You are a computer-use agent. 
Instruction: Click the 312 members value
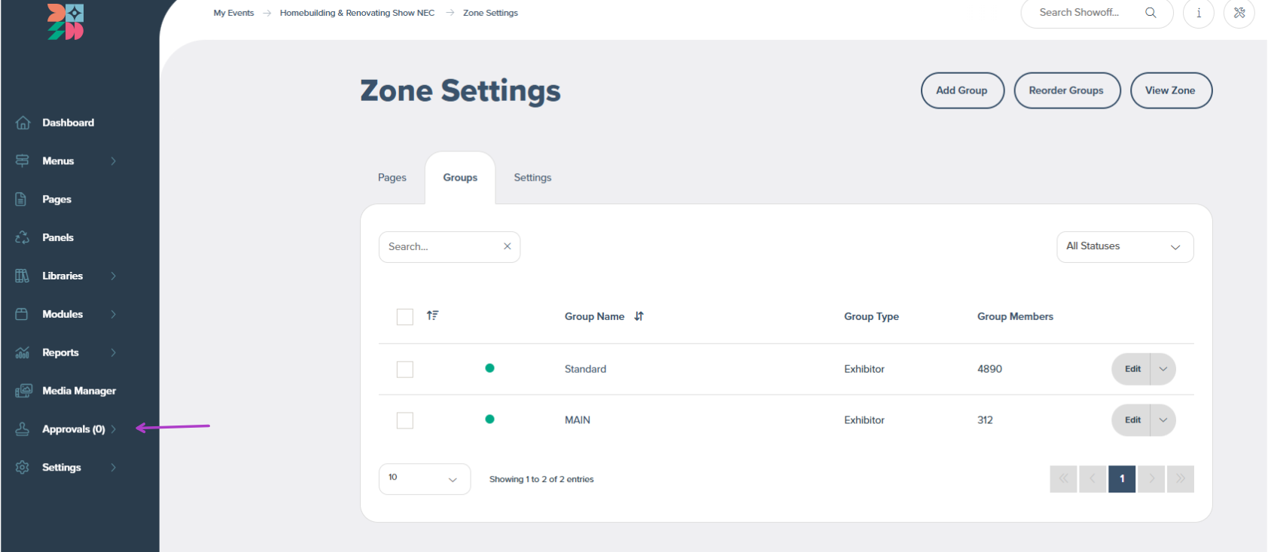985,420
